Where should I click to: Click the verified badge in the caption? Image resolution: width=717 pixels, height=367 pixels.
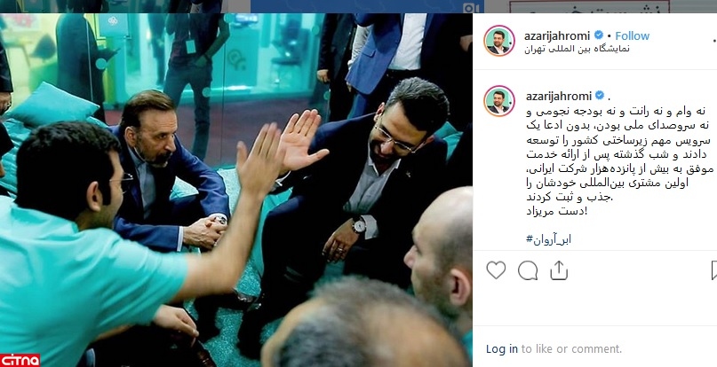point(599,96)
